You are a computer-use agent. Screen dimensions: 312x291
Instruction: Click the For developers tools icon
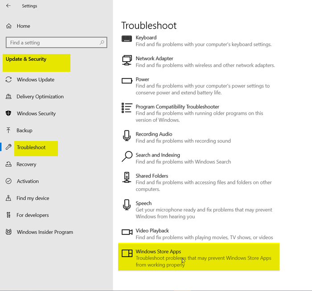pos(8,215)
